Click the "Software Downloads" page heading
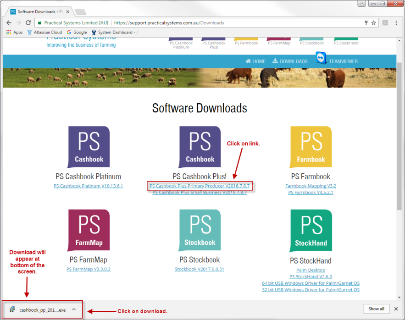The width and height of the screenshot is (405, 320). (x=200, y=108)
